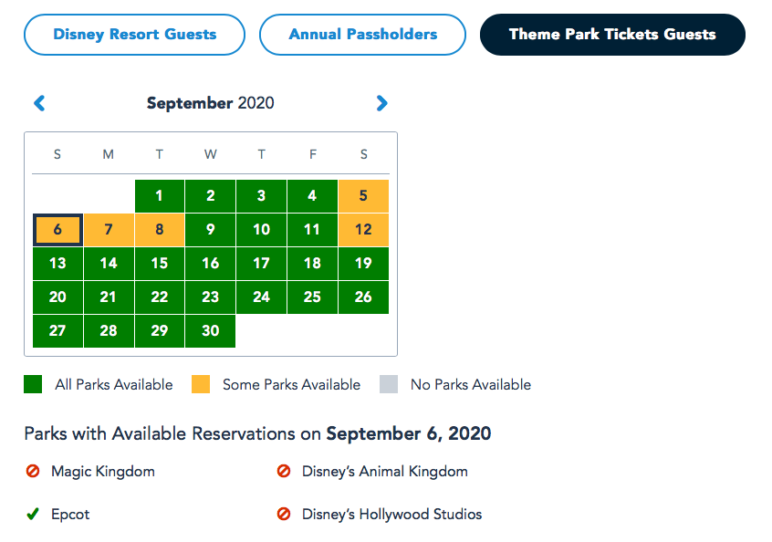Viewport: 772px width, 542px height.
Task: Select September 1 on calendar
Action: (160, 196)
